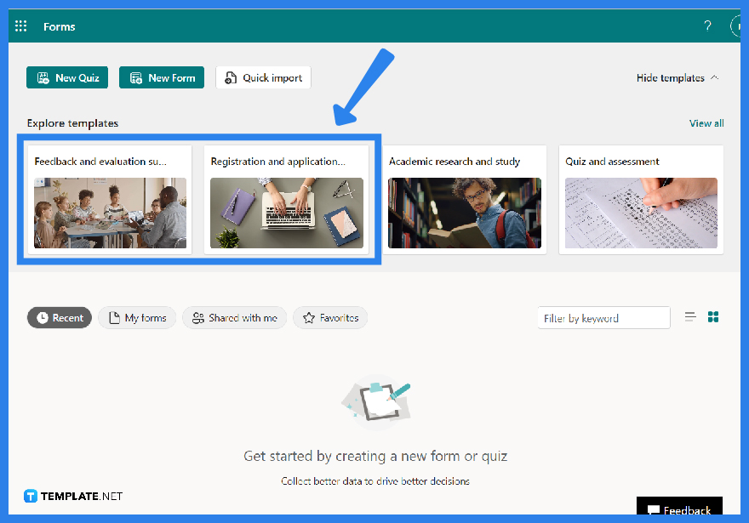
Task: Switch to the My forms tab
Action: (136, 317)
